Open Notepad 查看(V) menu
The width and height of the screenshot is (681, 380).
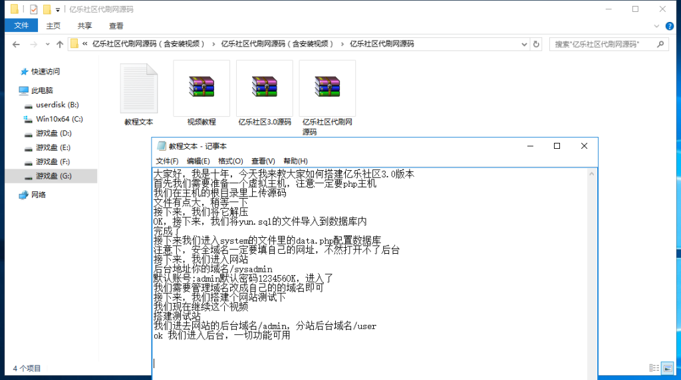[x=263, y=161]
